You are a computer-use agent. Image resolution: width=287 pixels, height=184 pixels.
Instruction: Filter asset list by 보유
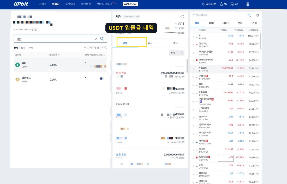pos(23,48)
